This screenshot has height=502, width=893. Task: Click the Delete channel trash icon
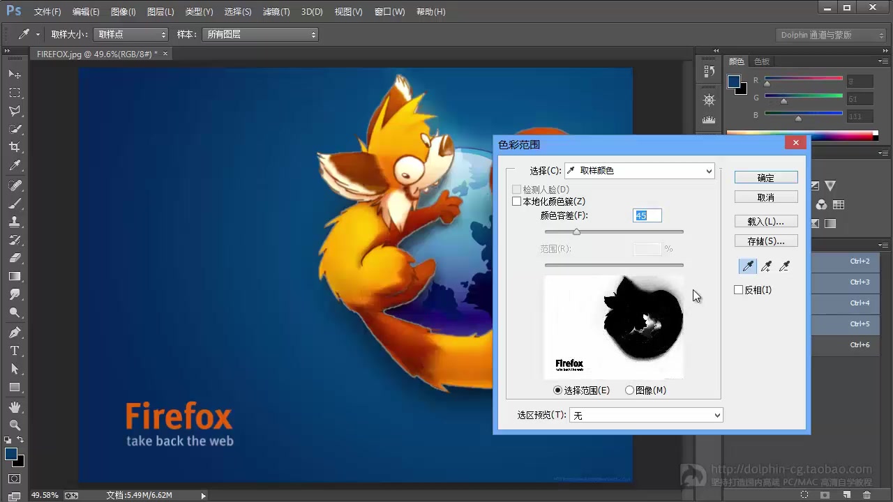point(867,494)
